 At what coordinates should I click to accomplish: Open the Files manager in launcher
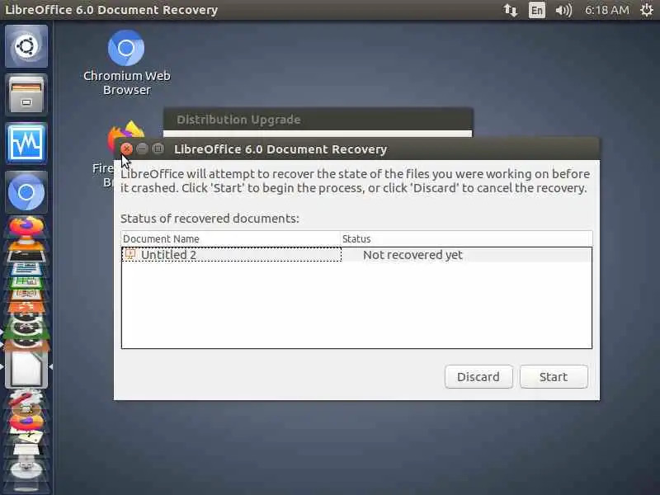pyautogui.click(x=26, y=94)
